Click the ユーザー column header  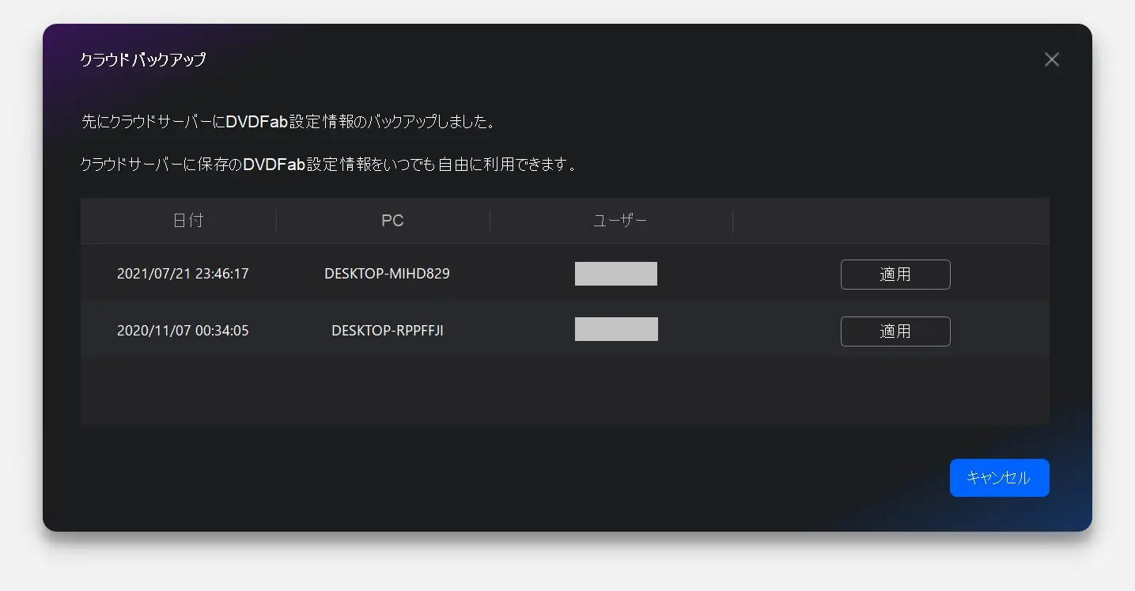click(620, 221)
